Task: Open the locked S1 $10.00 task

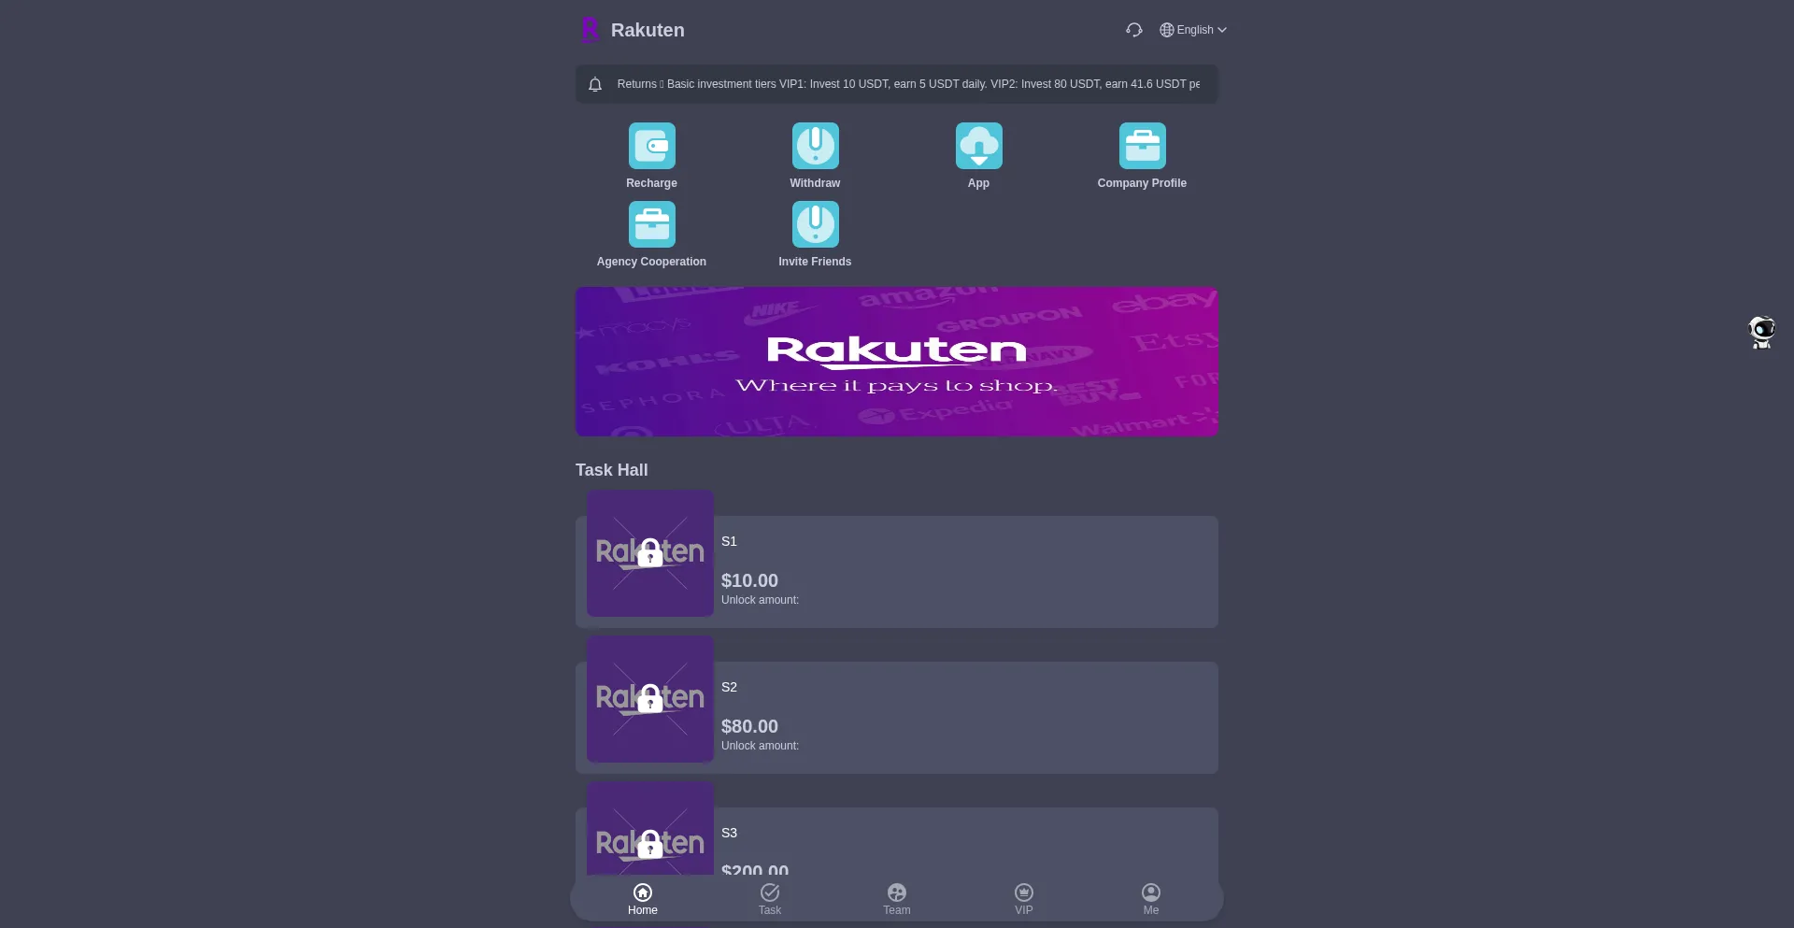Action: [x=897, y=571]
